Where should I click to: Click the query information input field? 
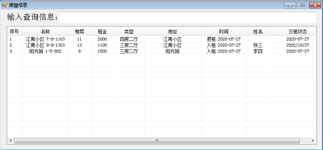coord(187,17)
